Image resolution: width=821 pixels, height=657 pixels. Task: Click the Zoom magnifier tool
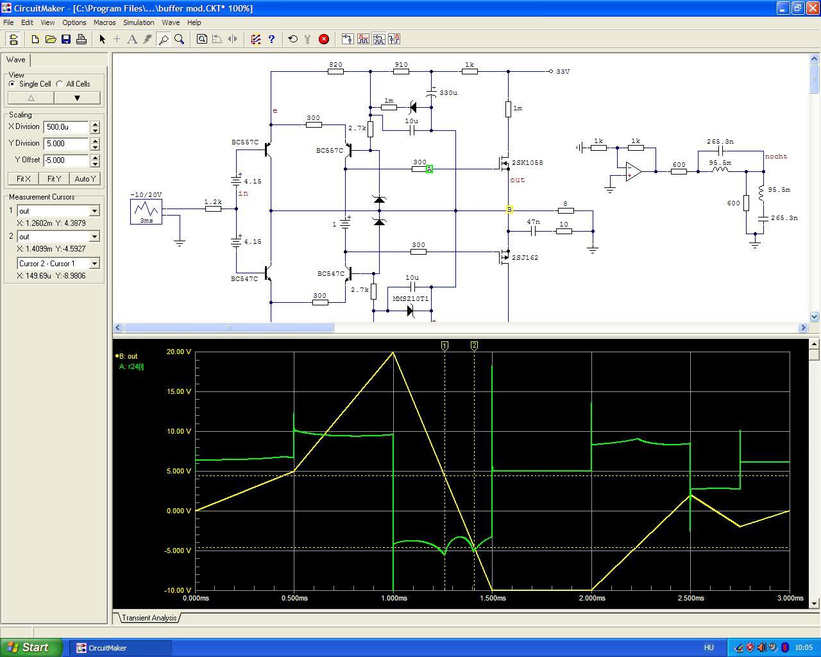click(x=180, y=39)
